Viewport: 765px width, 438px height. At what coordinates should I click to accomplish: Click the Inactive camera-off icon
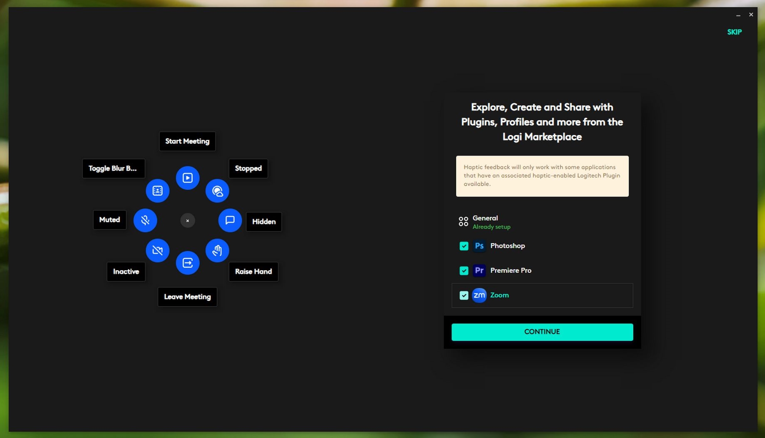click(158, 251)
